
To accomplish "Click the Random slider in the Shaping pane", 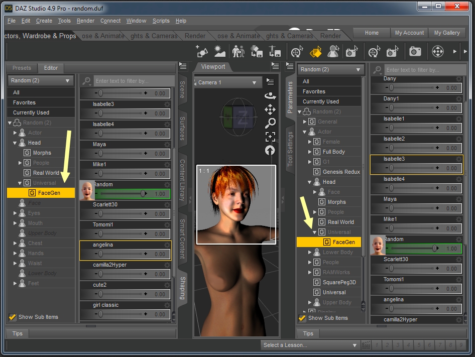I will coord(121,194).
